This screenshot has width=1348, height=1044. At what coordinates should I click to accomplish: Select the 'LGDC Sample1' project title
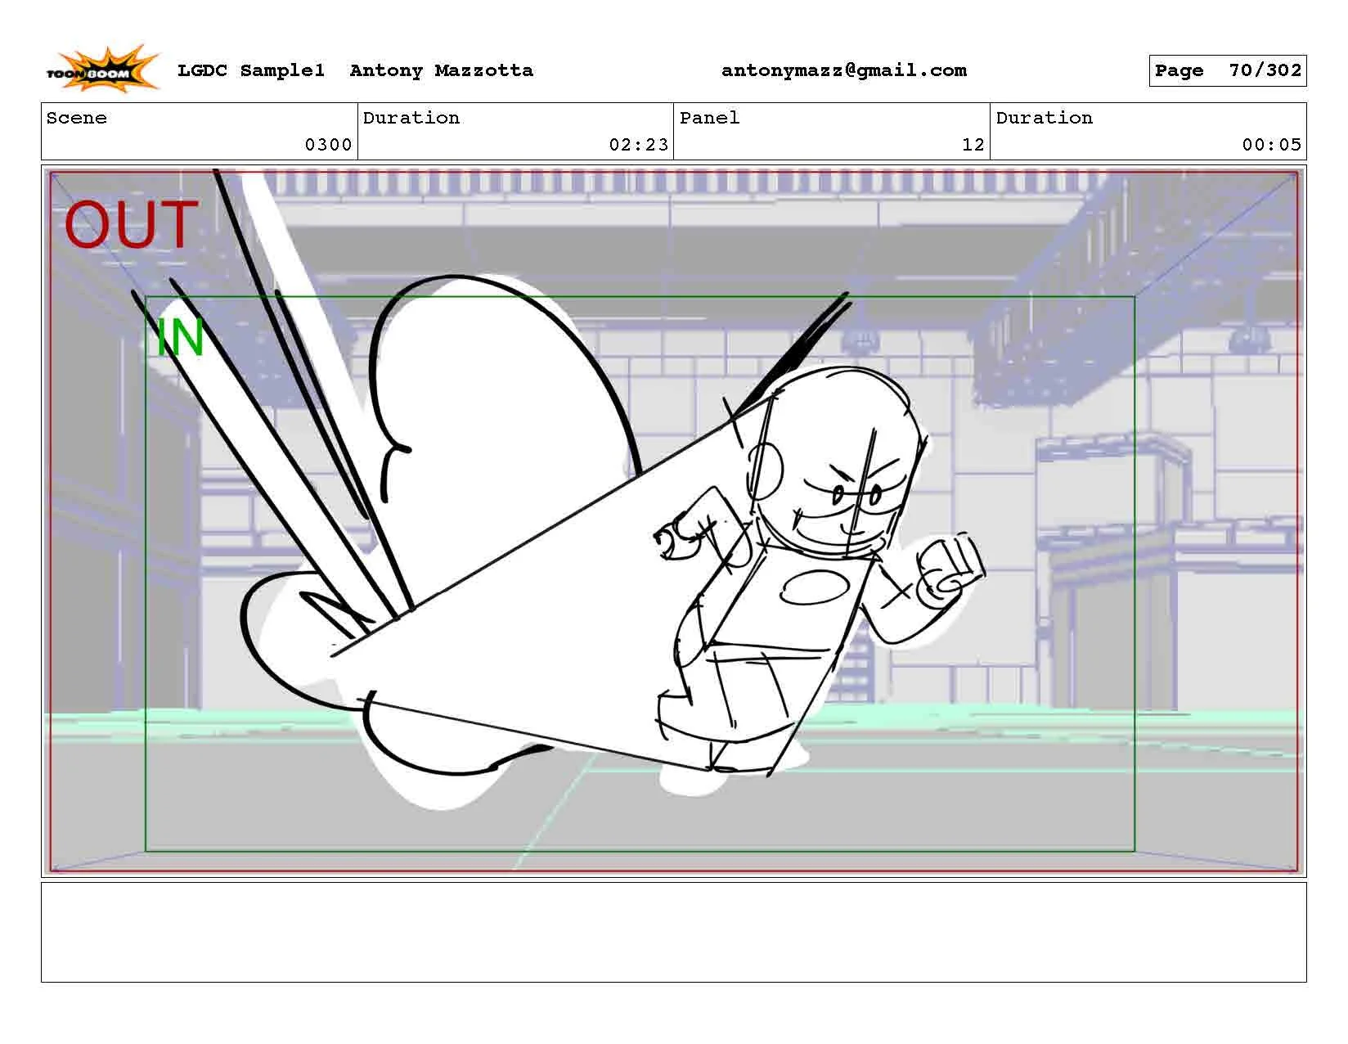251,70
